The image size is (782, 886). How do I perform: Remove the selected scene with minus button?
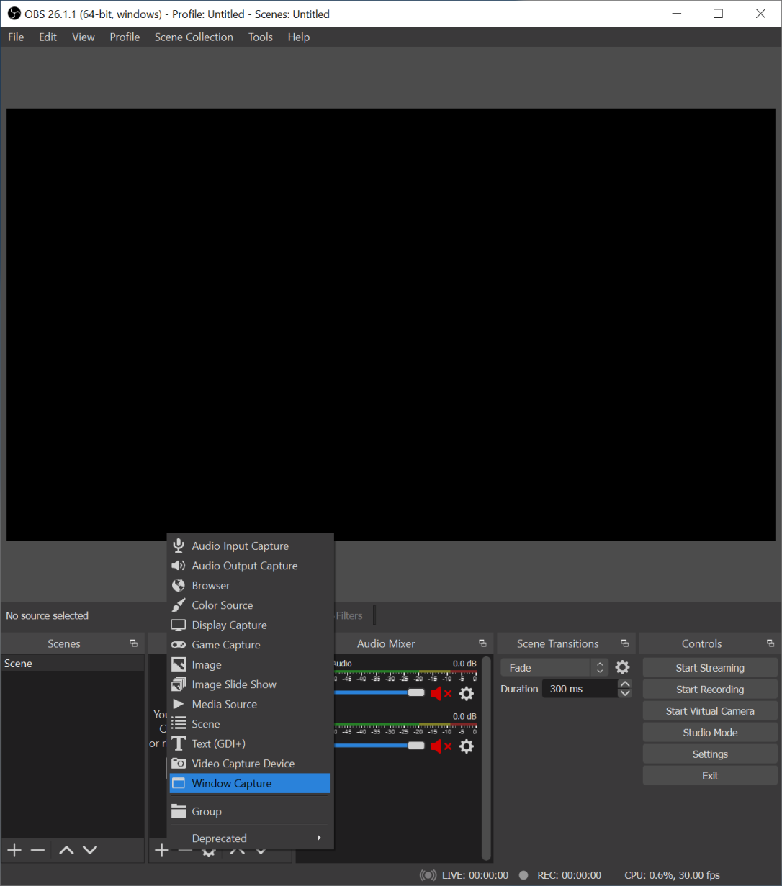pyautogui.click(x=38, y=851)
